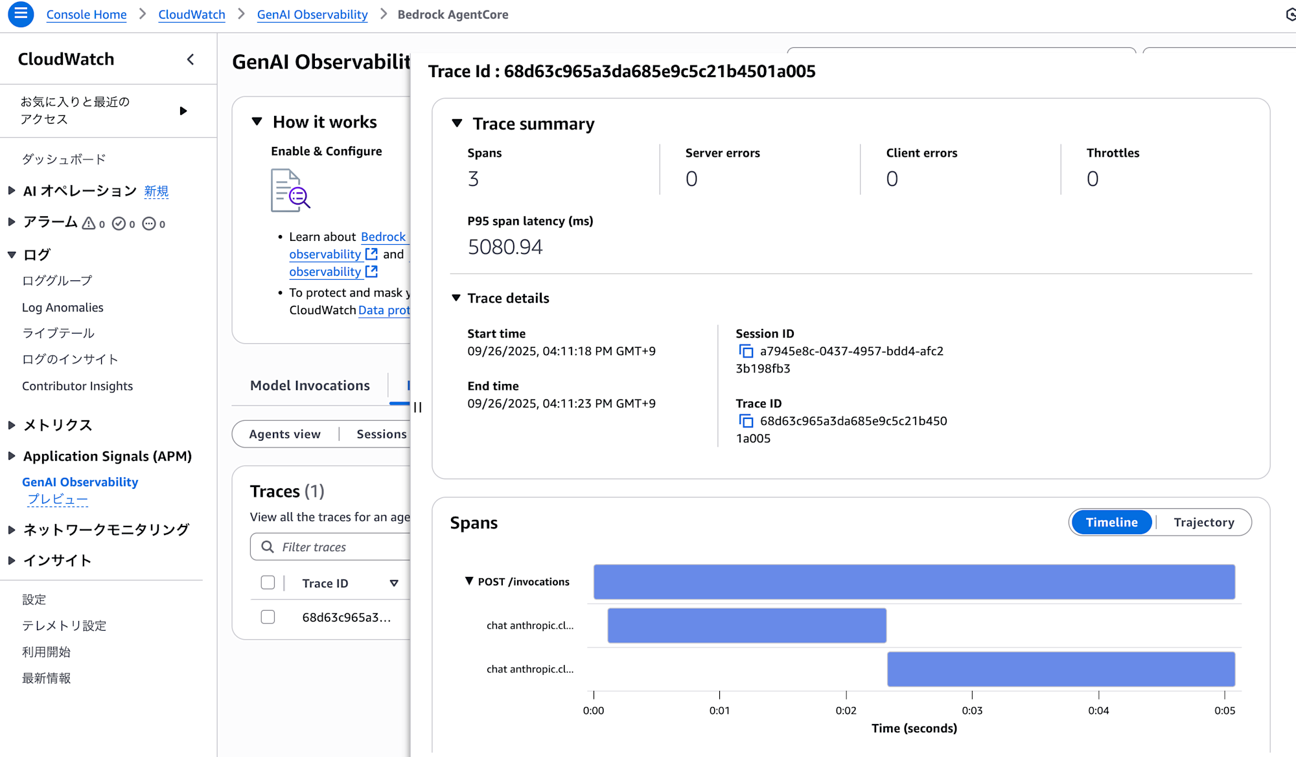Select the first chat anthropic.cl... span label
This screenshot has height=757, width=1296.
pos(530,626)
